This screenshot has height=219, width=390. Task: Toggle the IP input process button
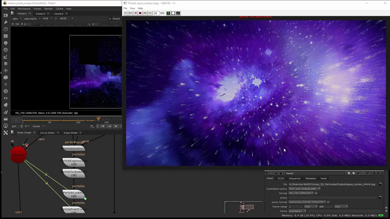55,19
